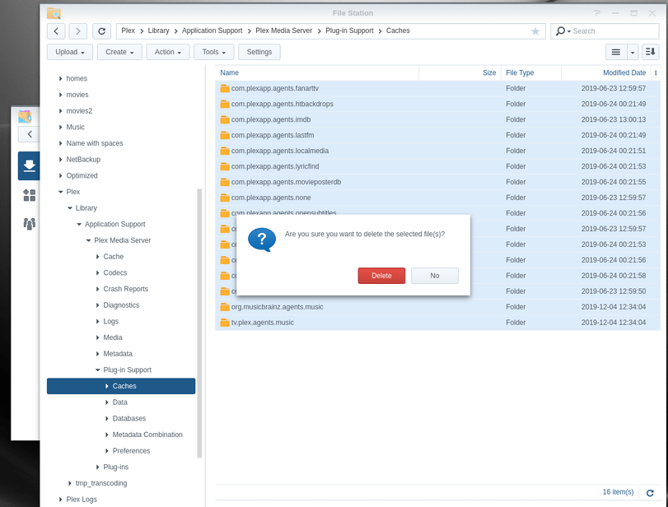Viewport: 668px width, 507px height.
Task: Click the File Station title bar icon
Action: coord(54,13)
